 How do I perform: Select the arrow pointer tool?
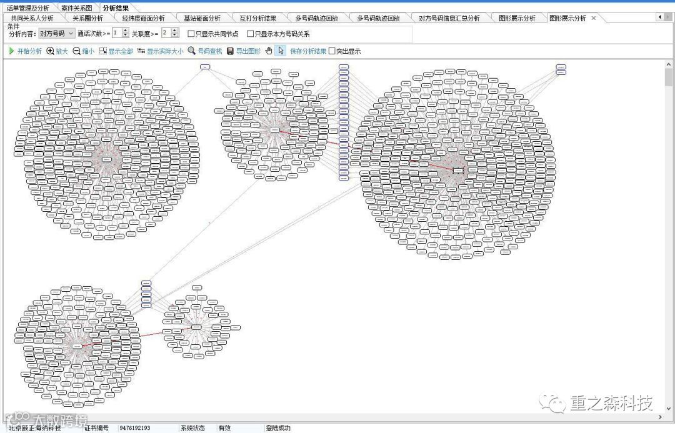point(281,51)
